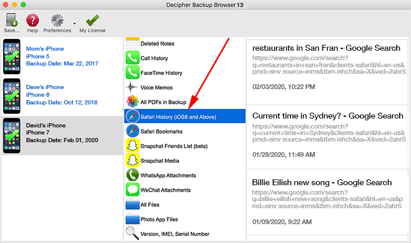Click the Snapchat Friends List ghost icon
411x243 pixels.
tap(133, 146)
